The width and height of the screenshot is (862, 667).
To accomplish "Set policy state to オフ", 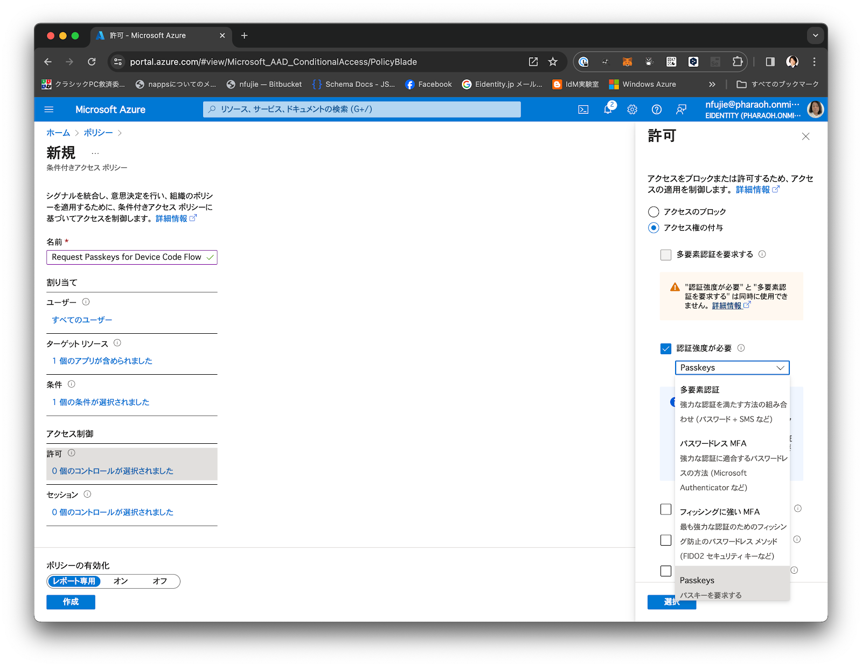I will tap(160, 581).
